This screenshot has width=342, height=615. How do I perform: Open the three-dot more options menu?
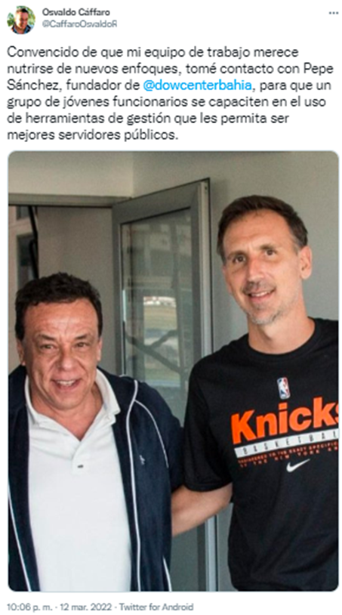[x=333, y=13]
